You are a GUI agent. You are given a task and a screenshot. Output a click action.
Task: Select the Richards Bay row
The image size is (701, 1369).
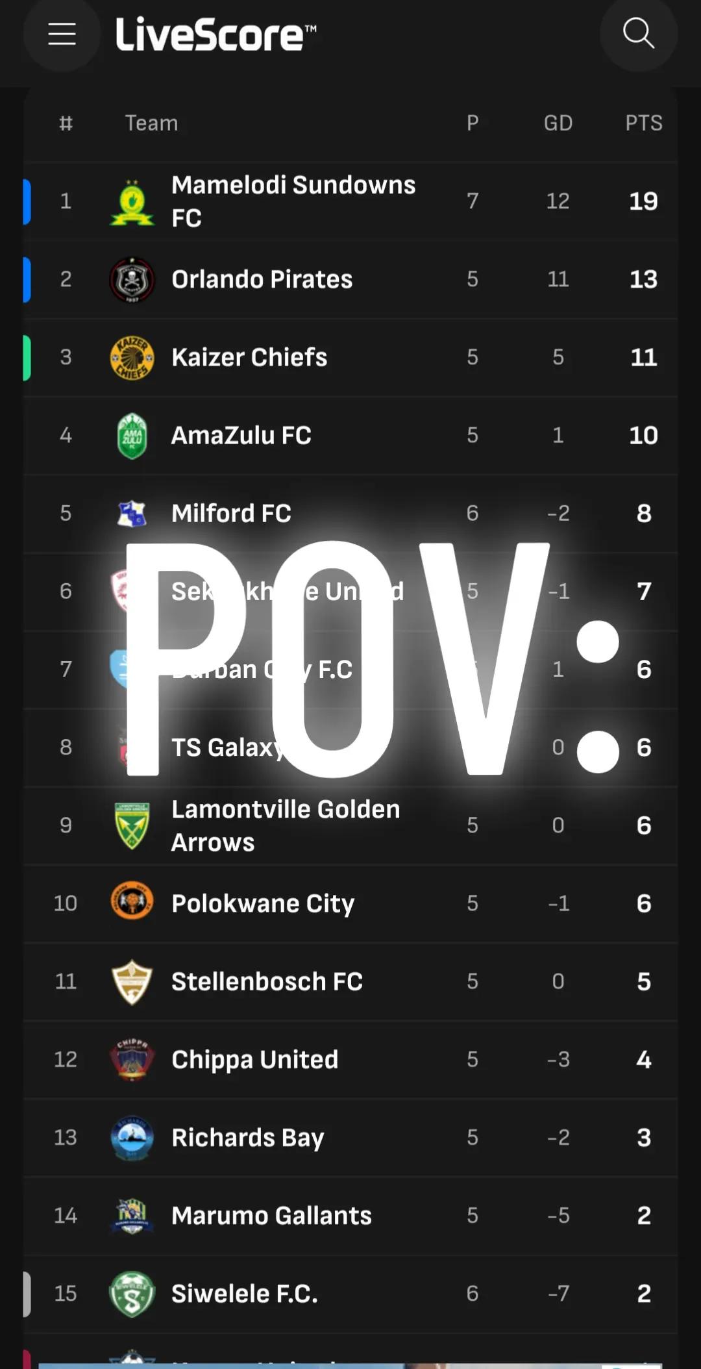pyautogui.click(x=350, y=1138)
